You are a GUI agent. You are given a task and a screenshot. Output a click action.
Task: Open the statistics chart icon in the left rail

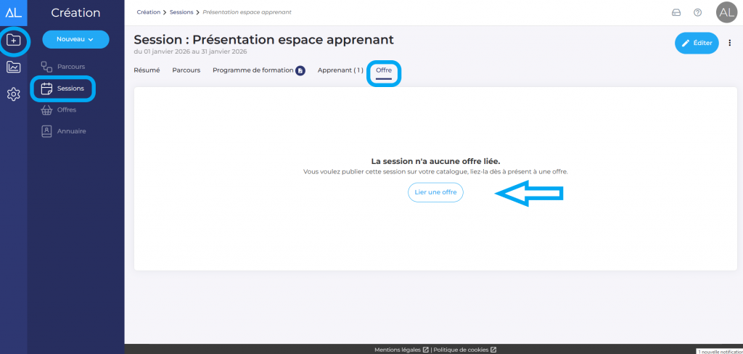click(x=13, y=67)
